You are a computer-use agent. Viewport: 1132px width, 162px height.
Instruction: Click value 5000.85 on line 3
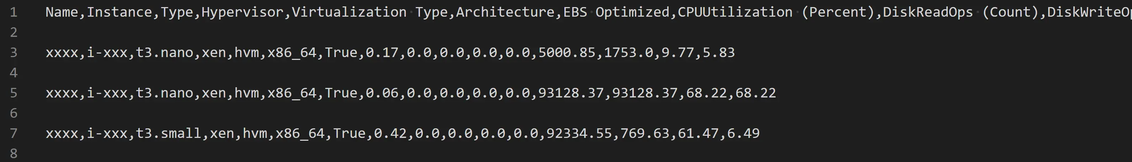[x=567, y=52]
